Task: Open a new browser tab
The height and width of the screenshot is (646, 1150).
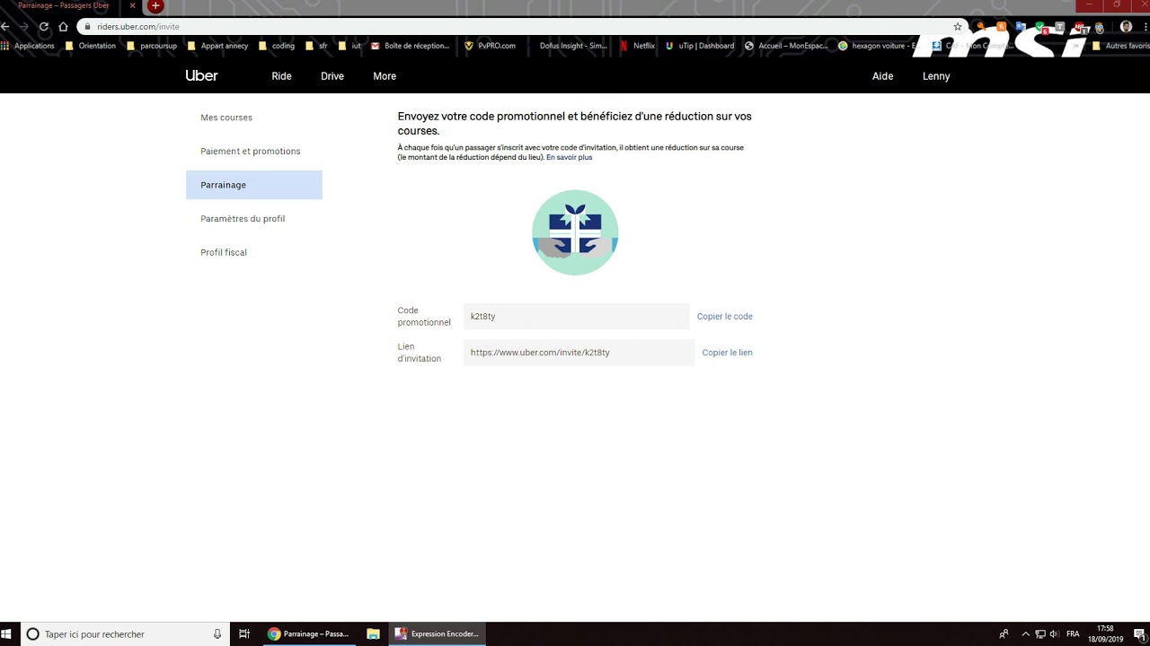Action: [x=155, y=5]
